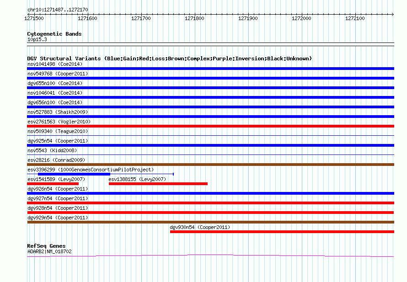407x282 pixels.
Task: Click the thin blue line under nsv509340
Action: pyautogui.click(x=210, y=135)
